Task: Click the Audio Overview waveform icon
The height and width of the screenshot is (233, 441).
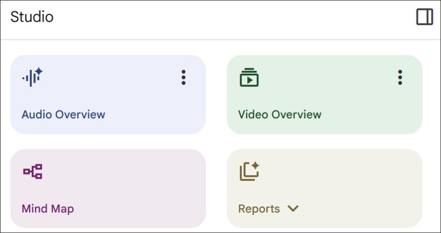Action: tap(32, 77)
